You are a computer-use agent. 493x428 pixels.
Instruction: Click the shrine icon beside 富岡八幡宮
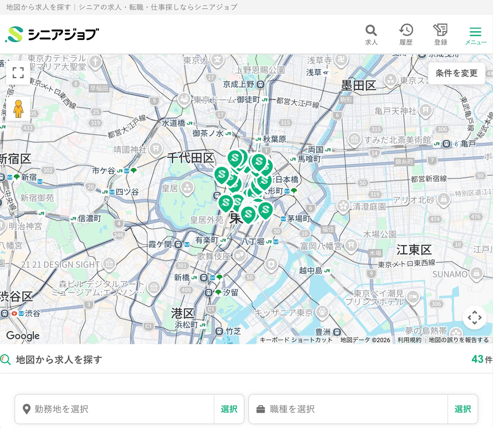pos(351,245)
